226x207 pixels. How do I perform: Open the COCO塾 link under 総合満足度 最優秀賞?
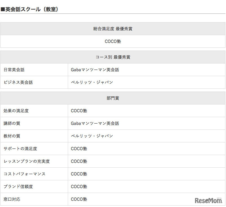click(x=113, y=41)
